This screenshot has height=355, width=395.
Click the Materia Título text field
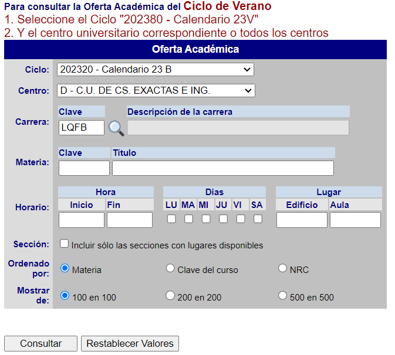tap(222, 168)
